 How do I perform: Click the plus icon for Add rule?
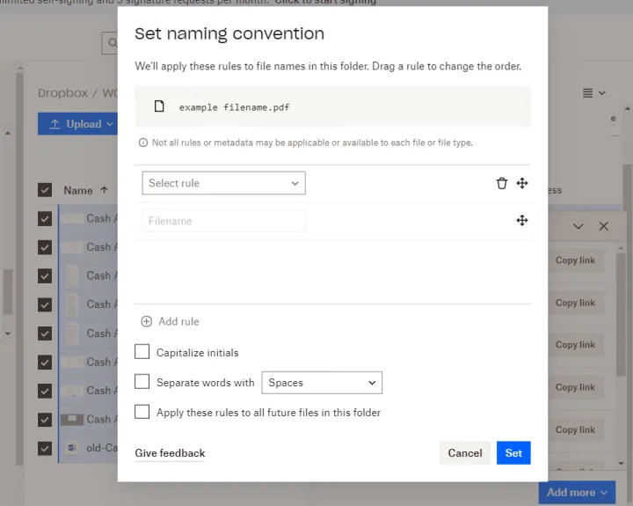[x=147, y=322]
